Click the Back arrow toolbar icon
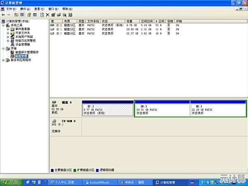Screen dimensions: 248x186 (3, 14)
